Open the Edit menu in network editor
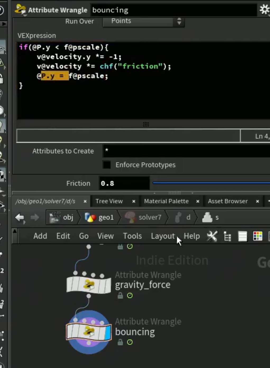Image resolution: width=270 pixels, height=368 pixels. point(63,236)
